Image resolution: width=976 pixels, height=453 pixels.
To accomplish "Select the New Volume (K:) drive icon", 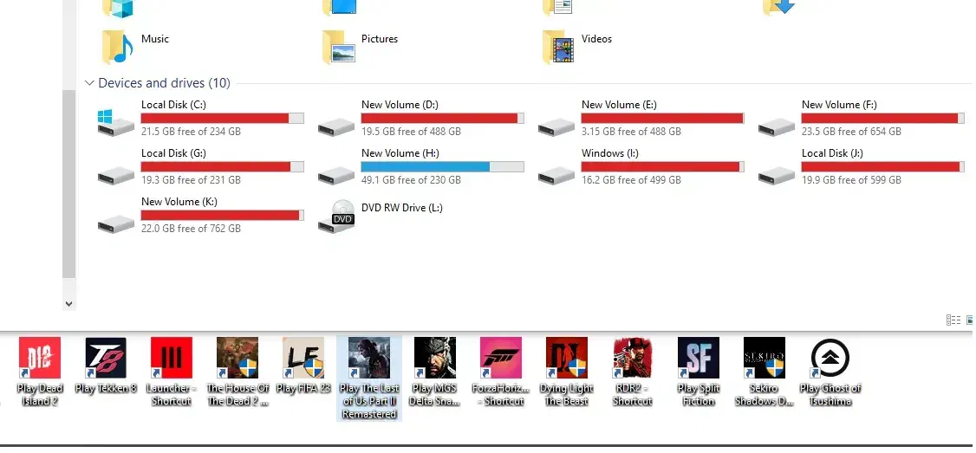I will tap(116, 224).
